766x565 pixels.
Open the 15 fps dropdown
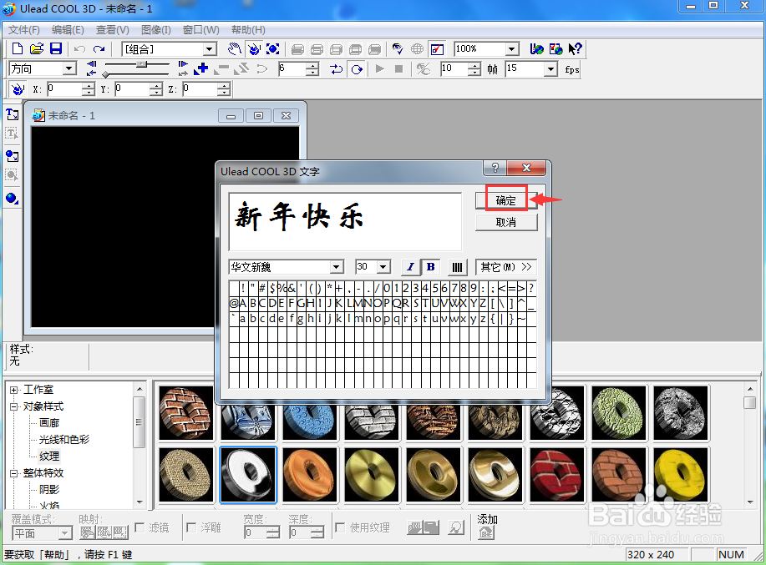point(550,68)
